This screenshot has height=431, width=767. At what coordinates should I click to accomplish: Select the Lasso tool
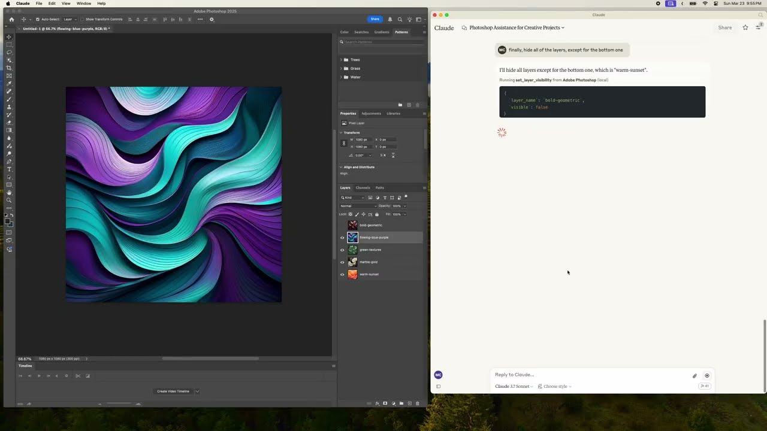point(9,53)
